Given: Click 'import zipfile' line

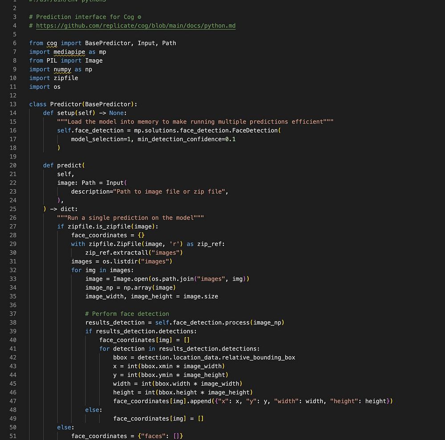Looking at the screenshot, I should pos(54,78).
